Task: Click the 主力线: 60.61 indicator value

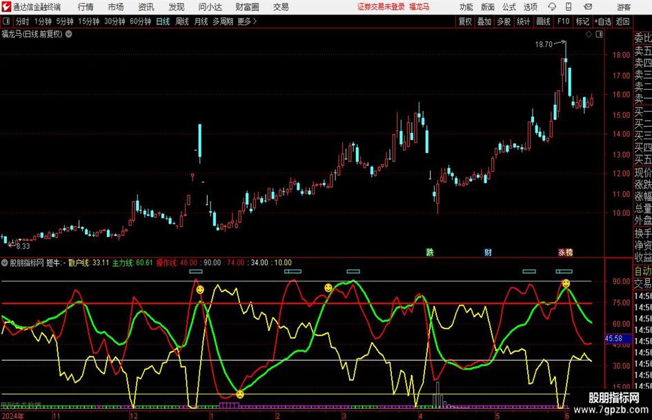Action: click(132, 263)
